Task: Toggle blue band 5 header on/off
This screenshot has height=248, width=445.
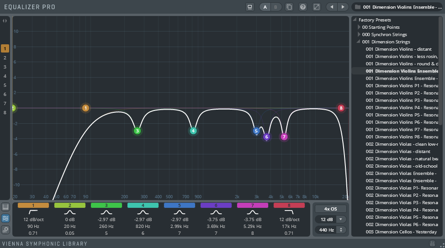Action: pyautogui.click(x=180, y=205)
